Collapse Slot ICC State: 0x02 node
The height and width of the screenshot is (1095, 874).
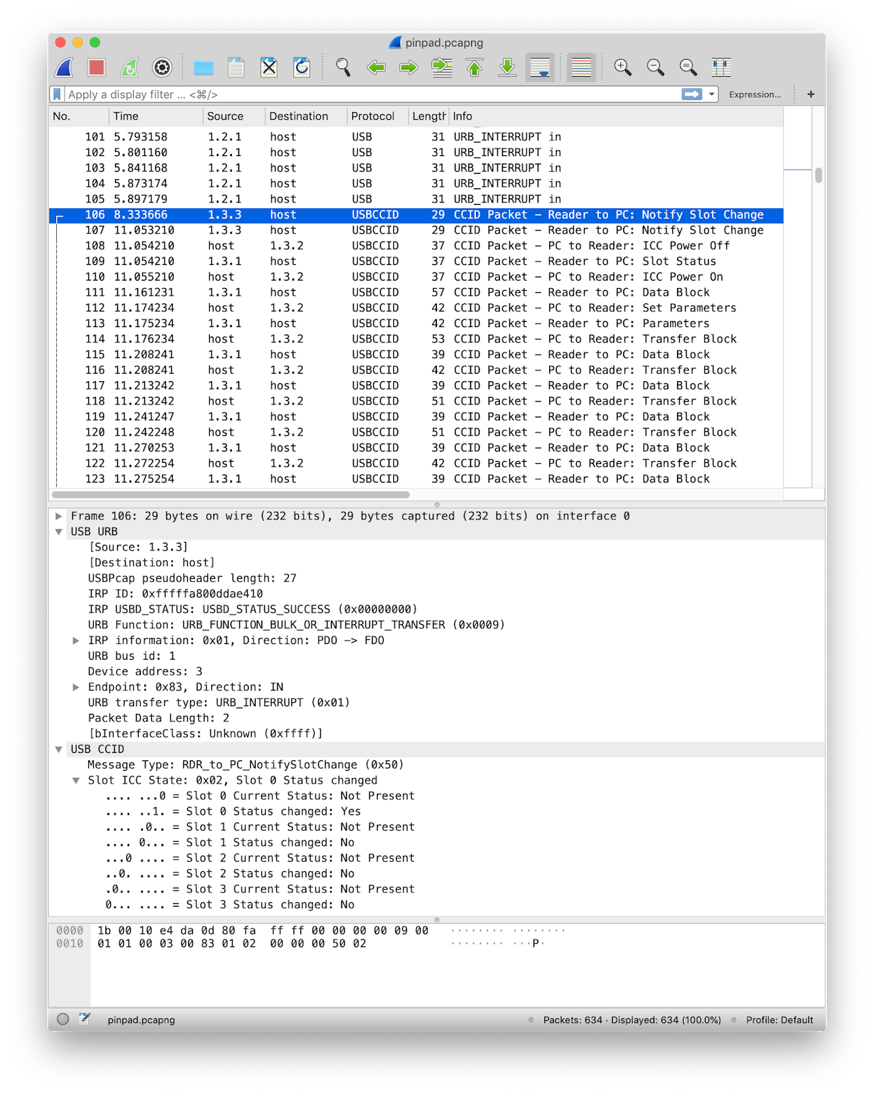[76, 780]
